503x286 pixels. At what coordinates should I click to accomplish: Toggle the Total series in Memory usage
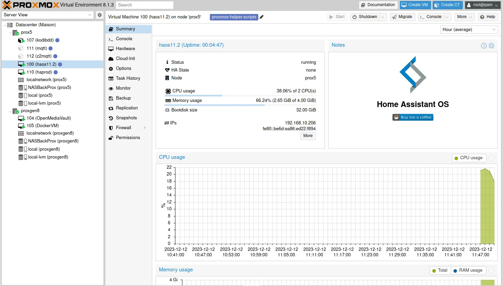440,270
